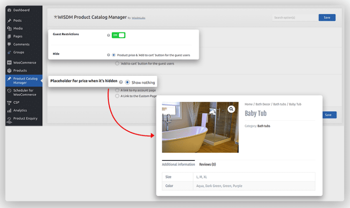Click Bath tubs breadcrumb link
Screen dimensions: 350x208
(279, 104)
